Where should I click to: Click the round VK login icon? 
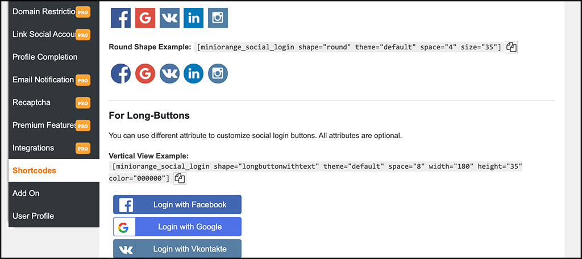(x=169, y=73)
